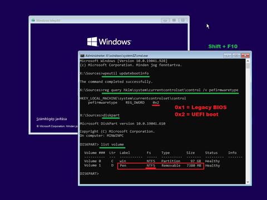Click the Microsoft Windows version line
The image size is (267, 200).
pyautogui.click(x=123, y=61)
